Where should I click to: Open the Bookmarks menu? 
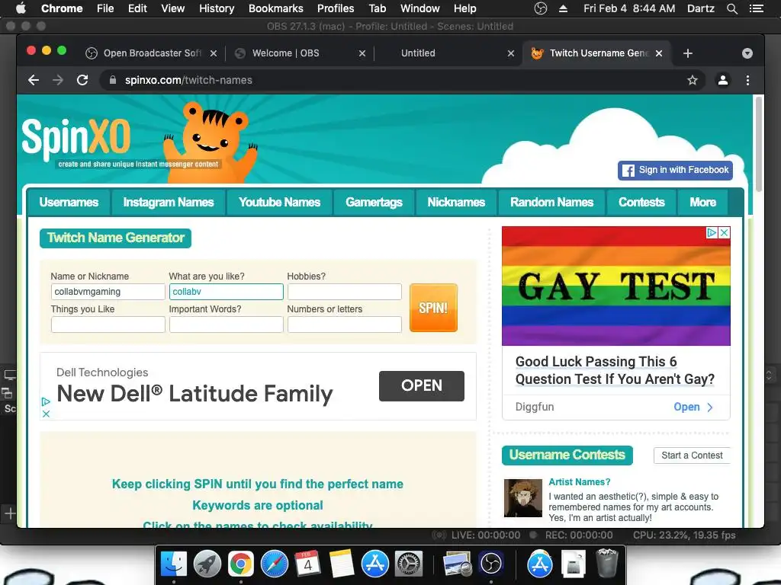(275, 8)
